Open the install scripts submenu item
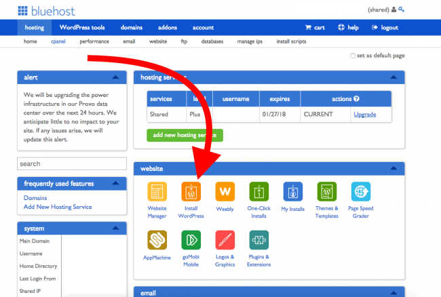Screen dimensions: 441x297 pyautogui.click(x=291, y=41)
